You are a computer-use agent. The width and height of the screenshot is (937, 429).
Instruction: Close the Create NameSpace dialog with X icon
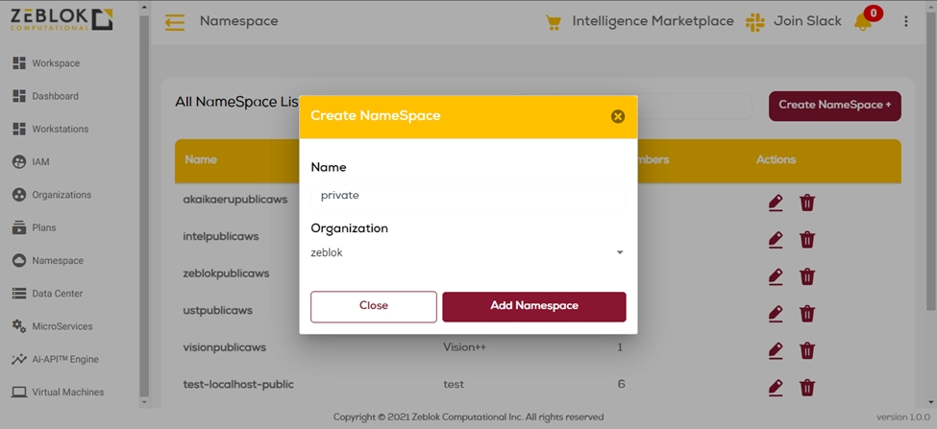(618, 116)
